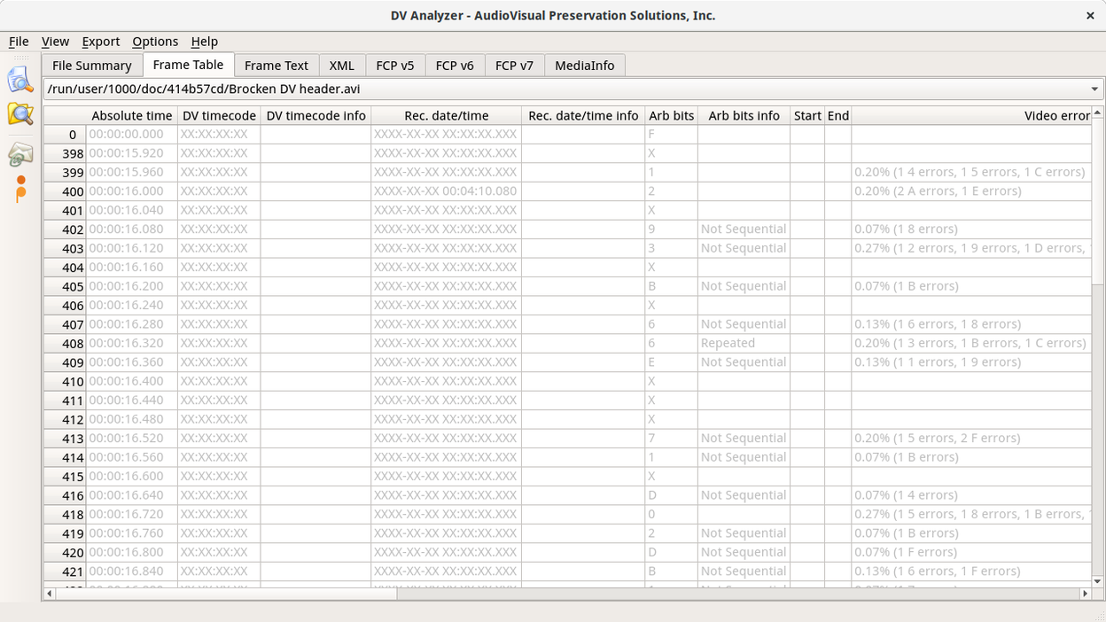
Task: Click the Arb bits column header
Action: [671, 116]
